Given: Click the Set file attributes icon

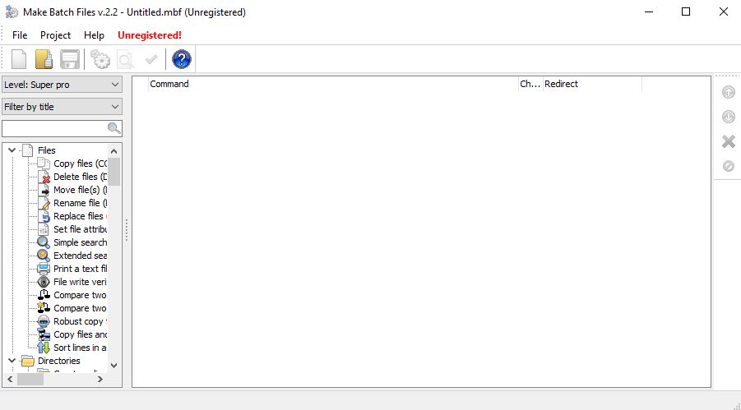Looking at the screenshot, I should (x=44, y=229).
